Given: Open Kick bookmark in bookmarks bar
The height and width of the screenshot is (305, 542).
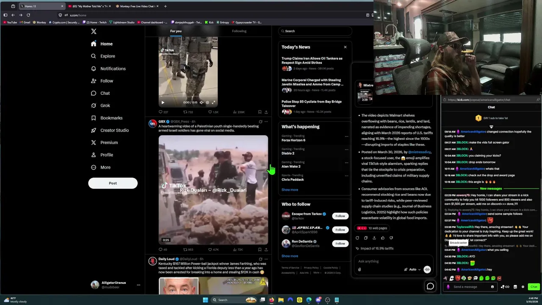Looking at the screenshot, I should coord(209,22).
